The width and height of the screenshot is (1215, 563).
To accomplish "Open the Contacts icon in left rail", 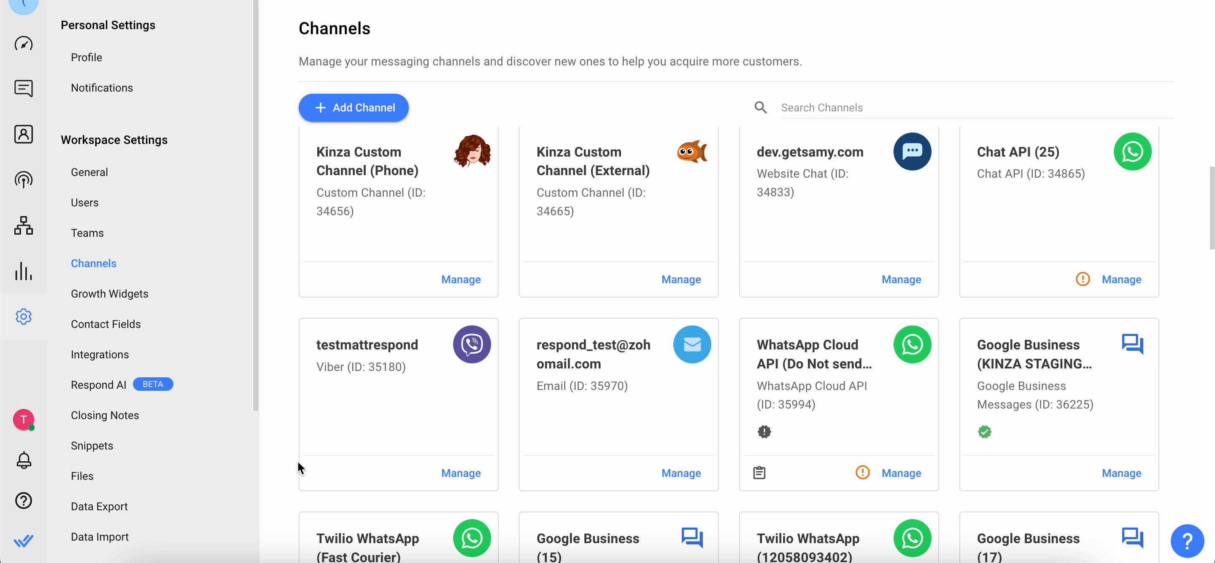I will coord(24,134).
